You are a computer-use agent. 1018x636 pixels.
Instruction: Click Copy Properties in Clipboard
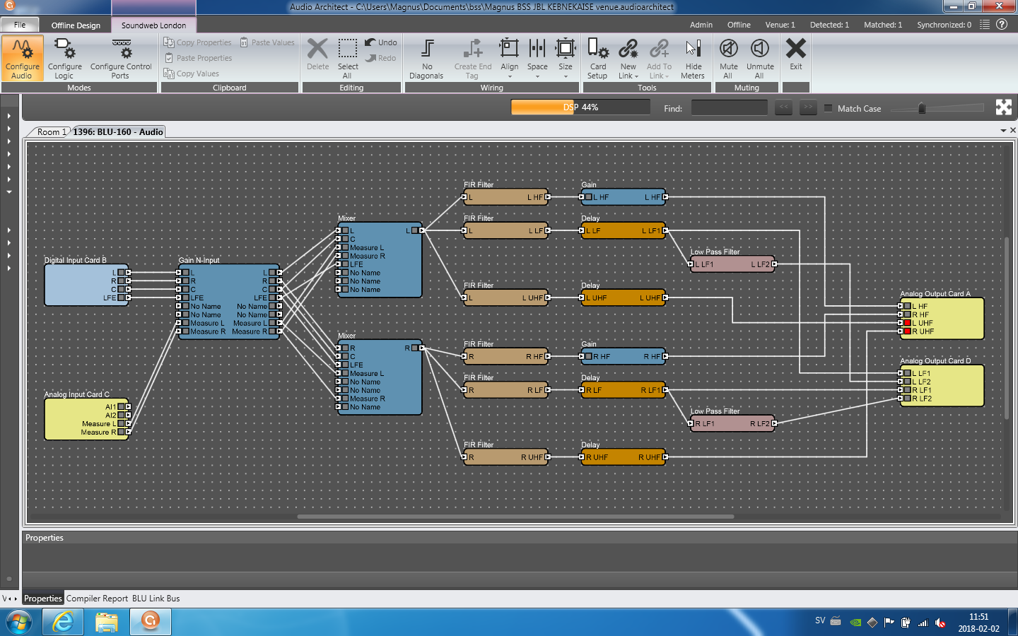coord(198,42)
